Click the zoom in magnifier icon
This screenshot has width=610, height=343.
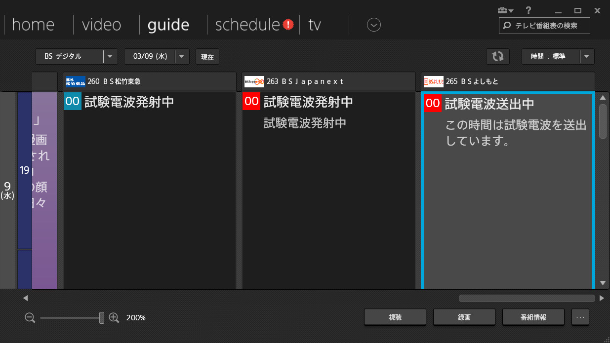point(114,318)
